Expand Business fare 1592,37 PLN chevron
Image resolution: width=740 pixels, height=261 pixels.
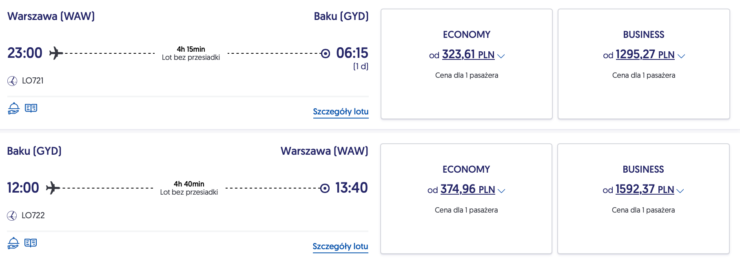click(680, 191)
